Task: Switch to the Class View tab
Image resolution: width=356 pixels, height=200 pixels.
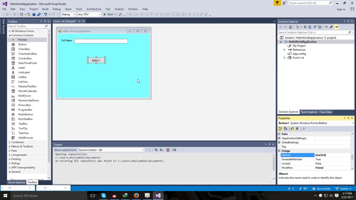Action: pos(325,112)
